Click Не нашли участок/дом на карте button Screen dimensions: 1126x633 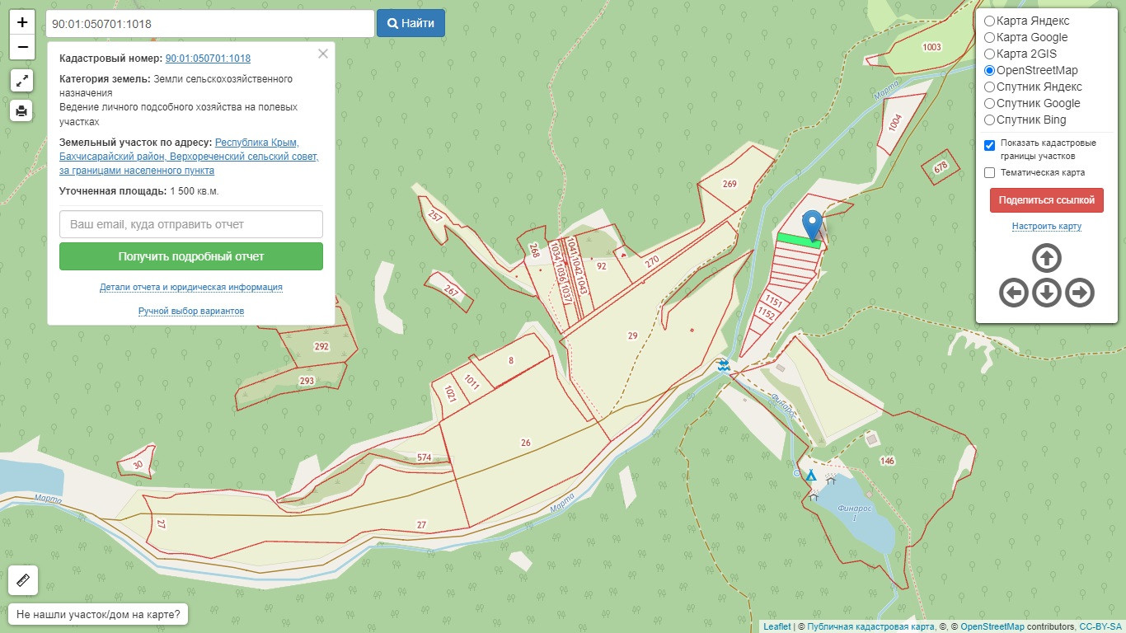[98, 615]
